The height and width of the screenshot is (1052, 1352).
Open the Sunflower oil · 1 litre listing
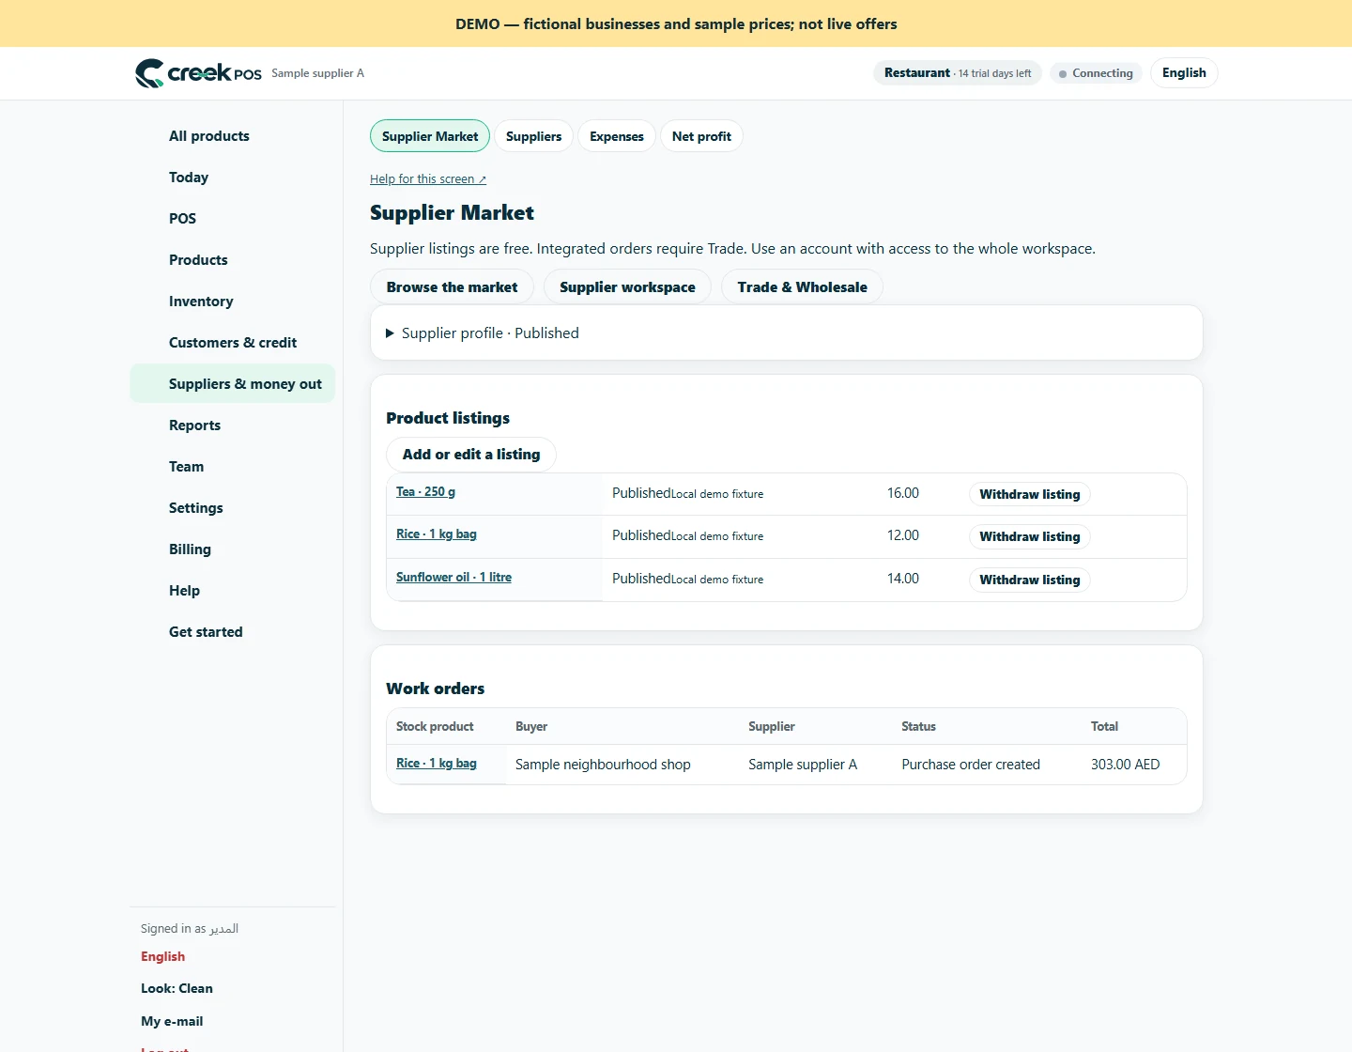(x=453, y=578)
